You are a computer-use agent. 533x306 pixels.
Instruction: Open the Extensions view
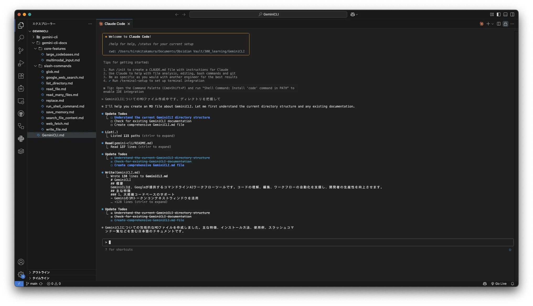(21, 76)
